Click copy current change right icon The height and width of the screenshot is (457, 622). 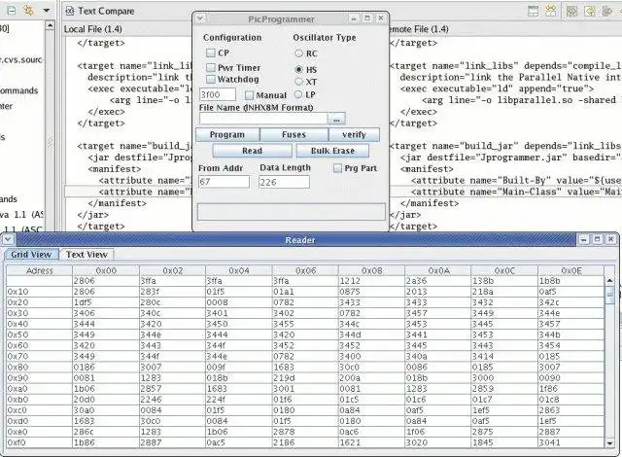[607, 11]
